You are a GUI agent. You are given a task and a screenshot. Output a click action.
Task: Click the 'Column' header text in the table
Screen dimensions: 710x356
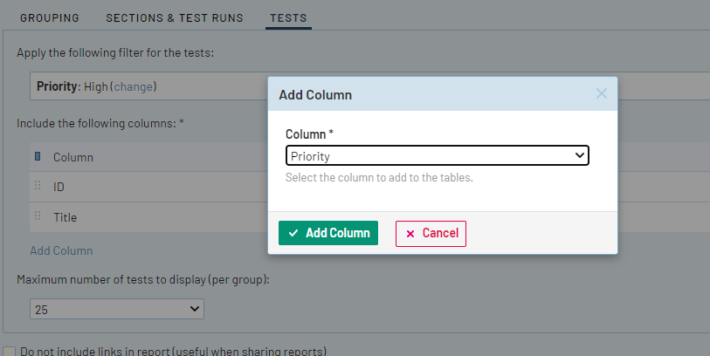[x=73, y=157]
